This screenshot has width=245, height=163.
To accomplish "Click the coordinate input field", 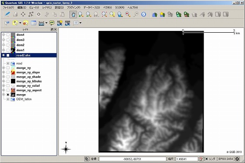I will tap(133, 159).
